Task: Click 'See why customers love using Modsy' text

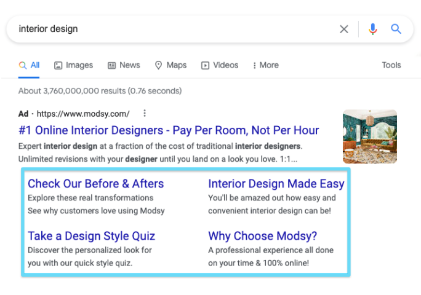Action: coord(96,211)
